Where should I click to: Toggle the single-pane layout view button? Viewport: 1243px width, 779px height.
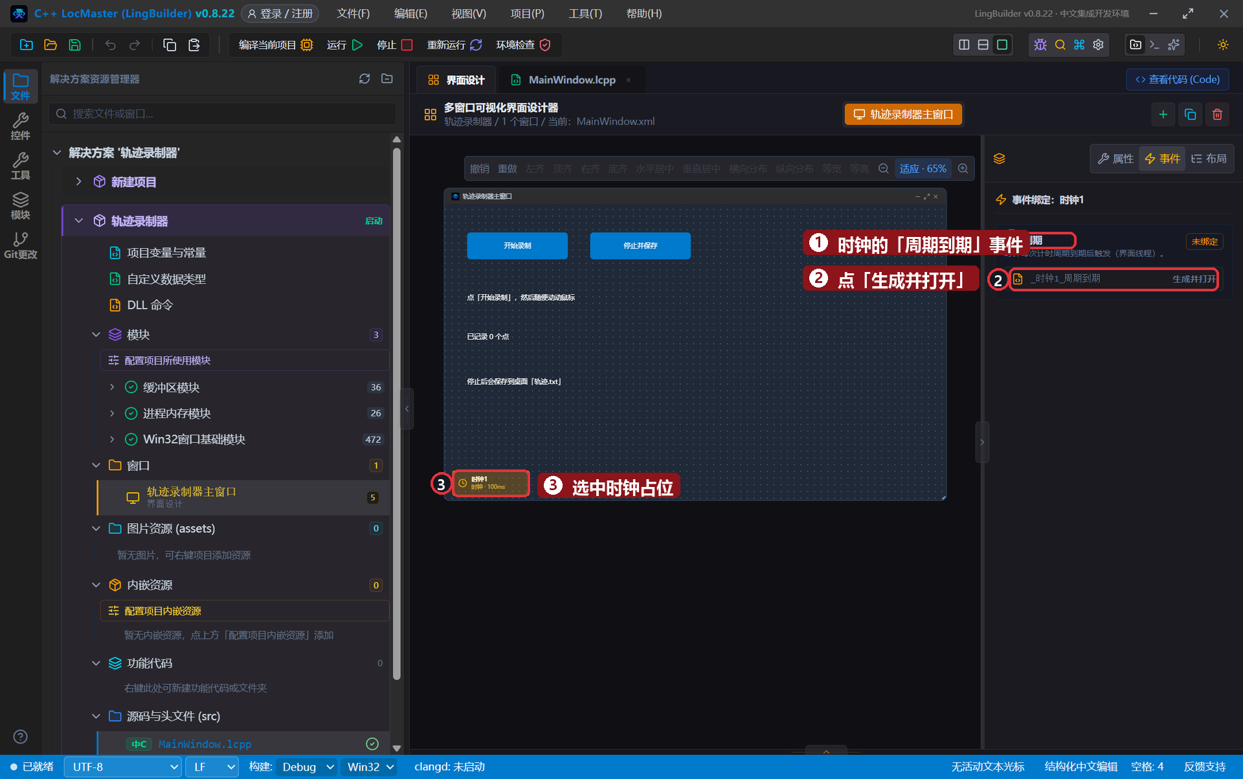pos(1002,45)
